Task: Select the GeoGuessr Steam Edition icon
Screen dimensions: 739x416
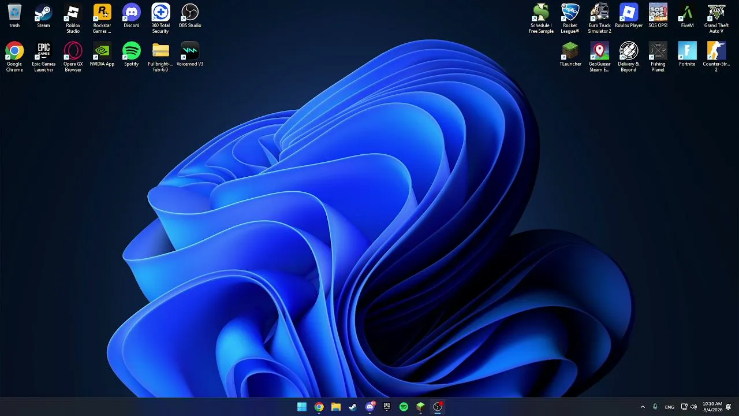Action: 599,57
